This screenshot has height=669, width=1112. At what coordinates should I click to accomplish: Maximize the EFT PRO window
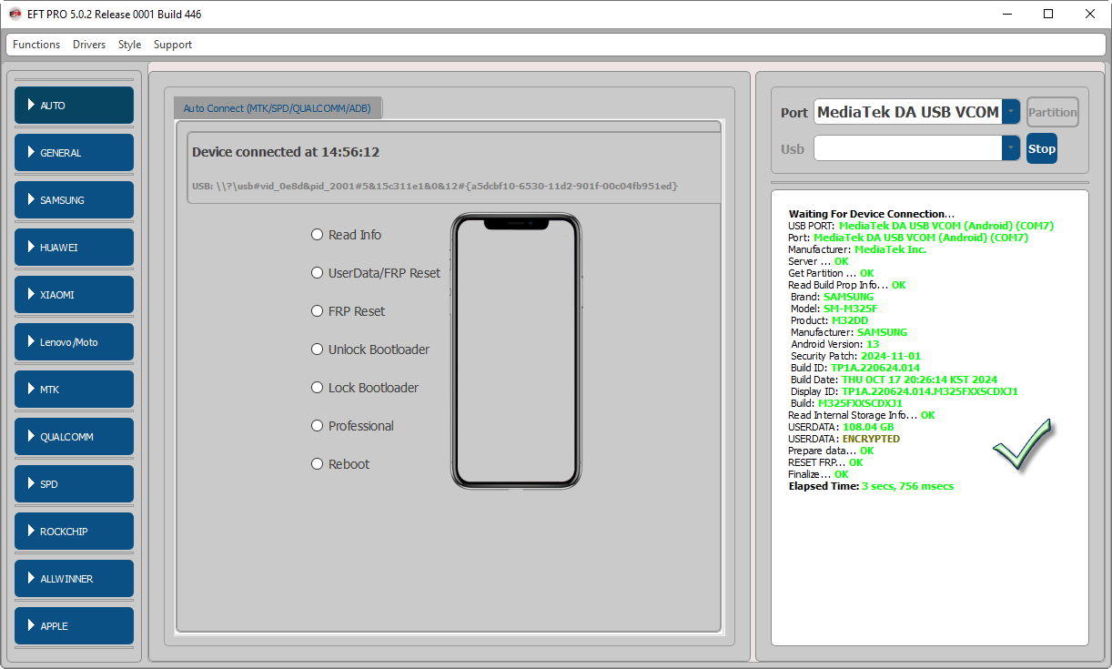click(1048, 15)
